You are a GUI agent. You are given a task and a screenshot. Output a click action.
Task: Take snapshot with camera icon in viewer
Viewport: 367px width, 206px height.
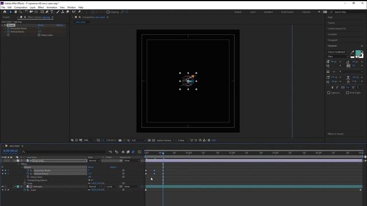[x=120, y=140]
